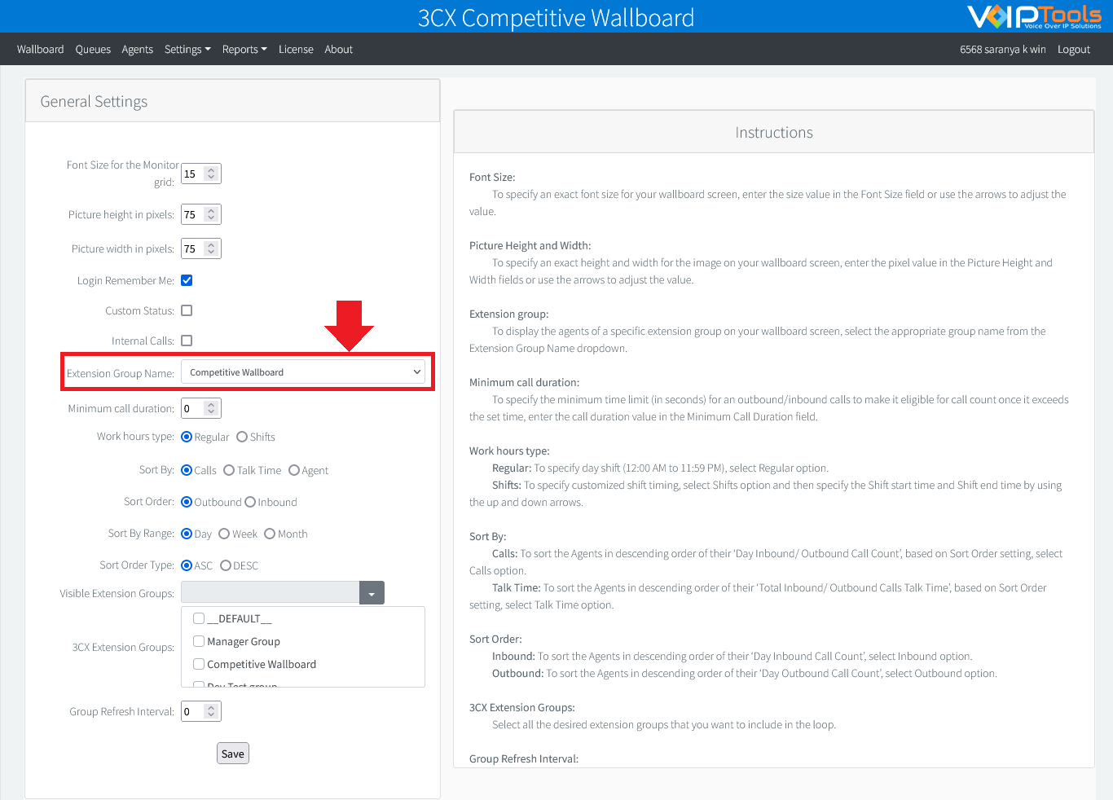Increment Group Refresh Interval value
The width and height of the screenshot is (1113, 800).
tap(211, 706)
